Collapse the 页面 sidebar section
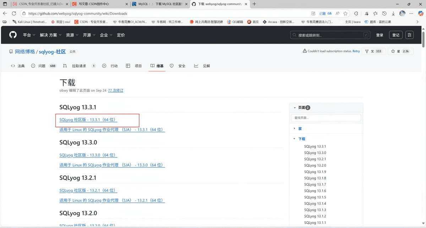The width and height of the screenshot is (426, 228). tap(295, 107)
